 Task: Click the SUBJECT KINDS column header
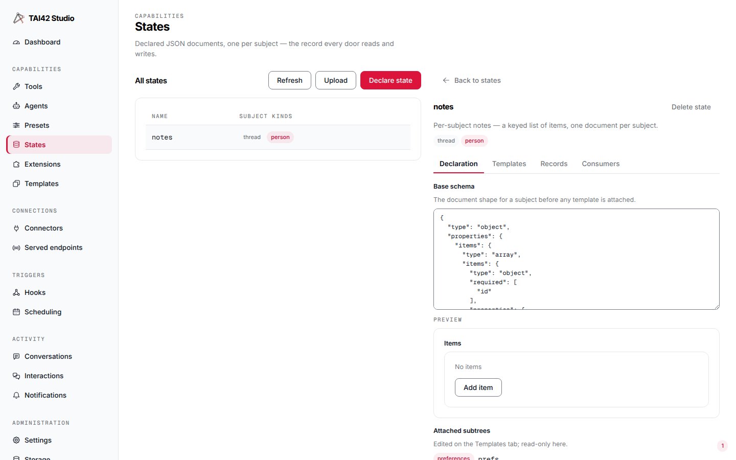266,117
